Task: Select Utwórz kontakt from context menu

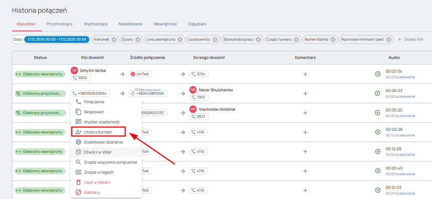Action: click(x=98, y=132)
